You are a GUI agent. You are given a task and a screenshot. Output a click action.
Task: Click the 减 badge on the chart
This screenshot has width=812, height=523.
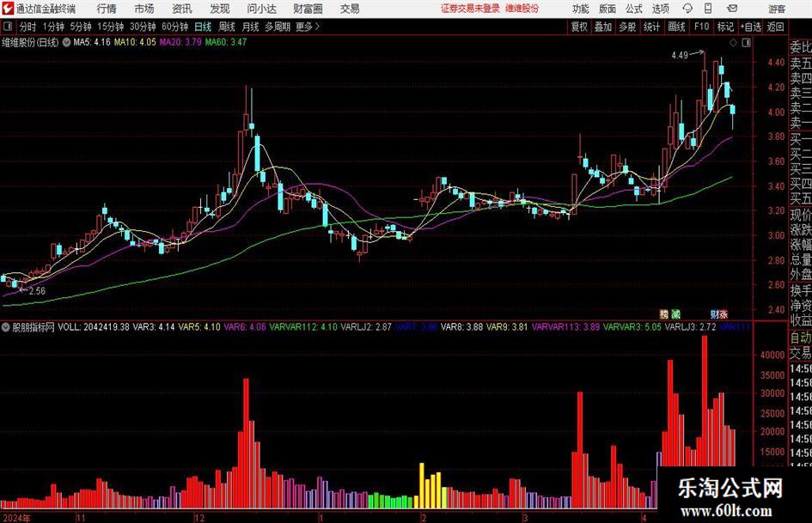click(675, 313)
